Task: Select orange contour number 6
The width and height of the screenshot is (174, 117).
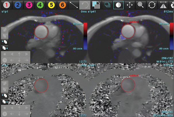Action: pos(62,5)
